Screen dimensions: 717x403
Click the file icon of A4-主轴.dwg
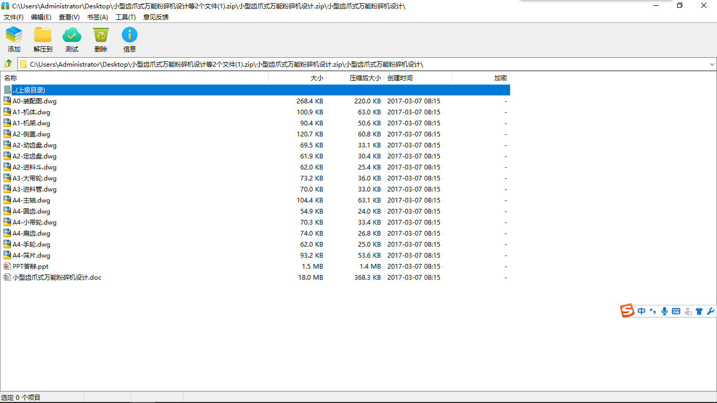(7, 200)
